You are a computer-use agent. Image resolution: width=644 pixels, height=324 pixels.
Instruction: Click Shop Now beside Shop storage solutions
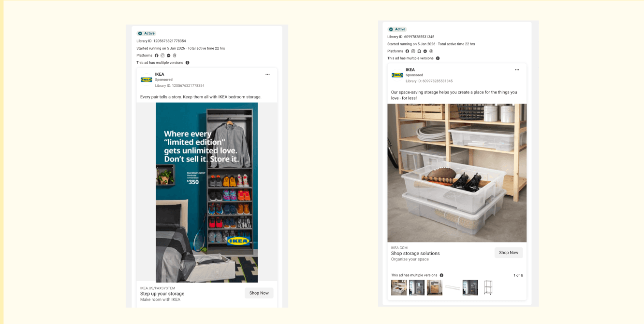tap(508, 252)
